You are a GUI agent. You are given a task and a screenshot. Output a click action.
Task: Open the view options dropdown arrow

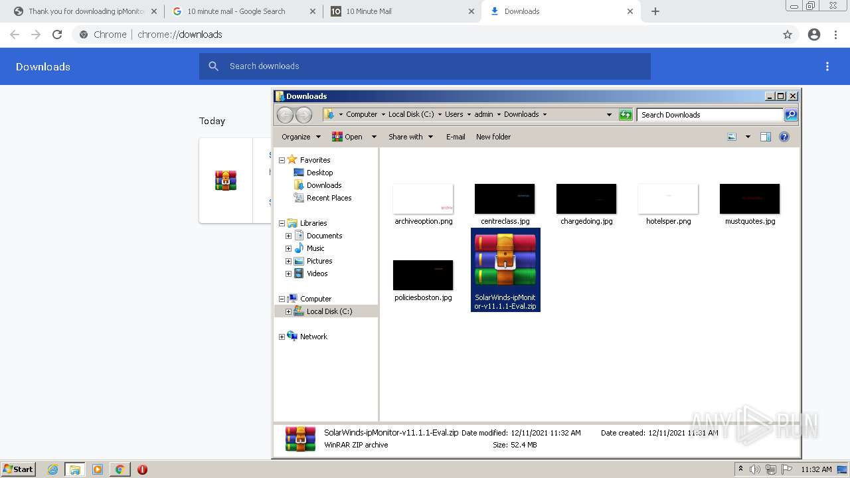pos(748,137)
